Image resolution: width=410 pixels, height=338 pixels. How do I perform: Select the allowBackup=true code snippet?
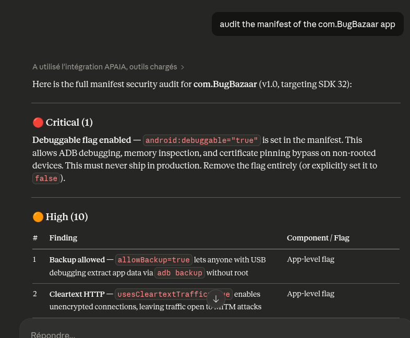coord(154,260)
